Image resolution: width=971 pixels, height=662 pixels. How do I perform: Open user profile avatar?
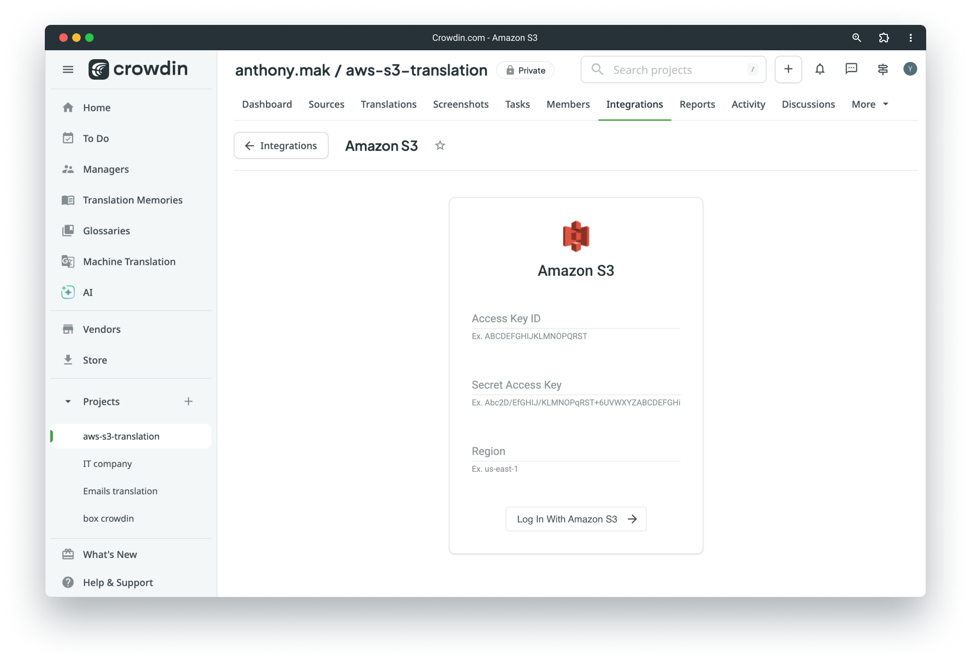pyautogui.click(x=910, y=69)
